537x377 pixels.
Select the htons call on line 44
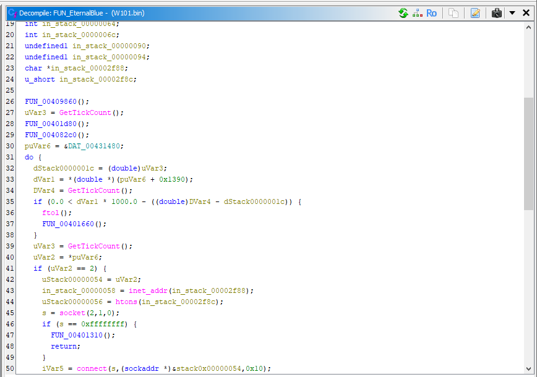coord(126,302)
